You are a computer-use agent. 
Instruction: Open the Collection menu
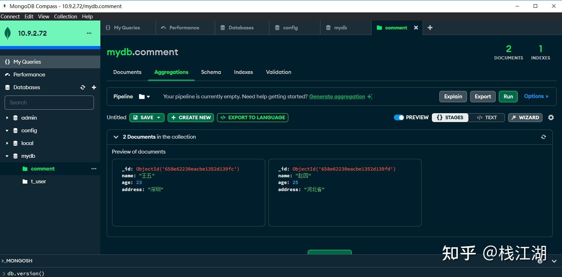pyautogui.click(x=66, y=17)
